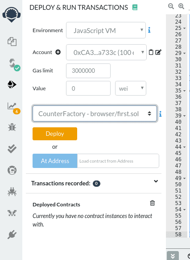
Task: Click the transactions recorded count badge 0
Action: [96, 184]
